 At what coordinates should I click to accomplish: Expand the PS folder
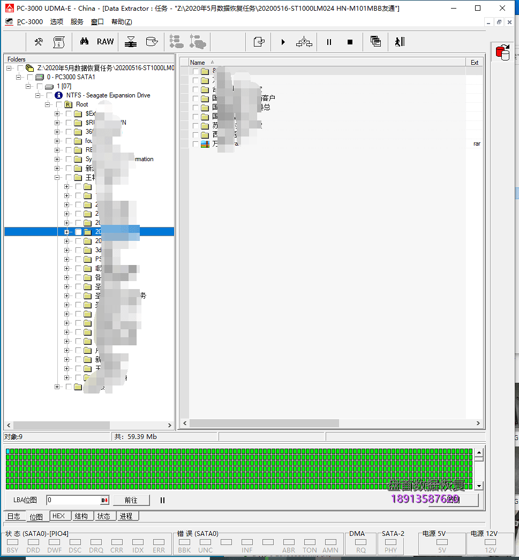point(66,259)
